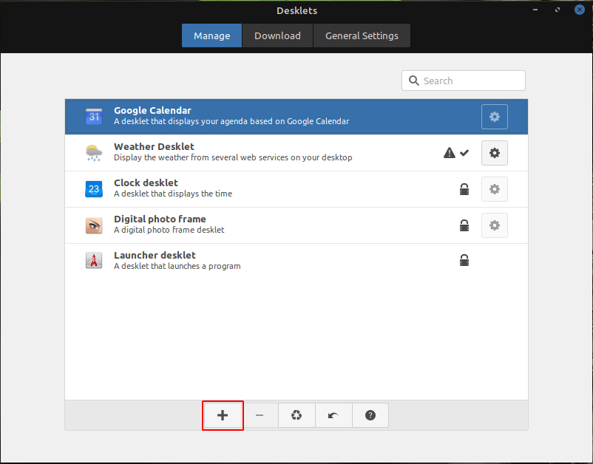Click the Launcher desklet rocket icon

click(x=94, y=260)
